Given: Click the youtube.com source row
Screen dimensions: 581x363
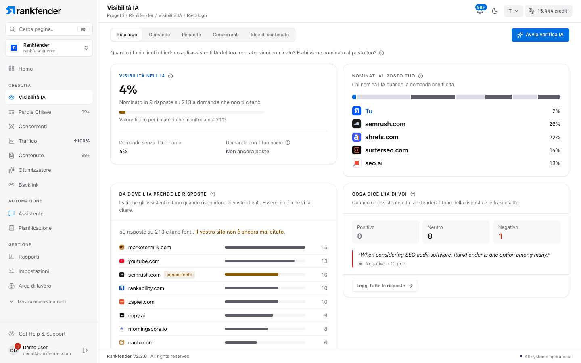Looking at the screenshot, I should coord(223,261).
